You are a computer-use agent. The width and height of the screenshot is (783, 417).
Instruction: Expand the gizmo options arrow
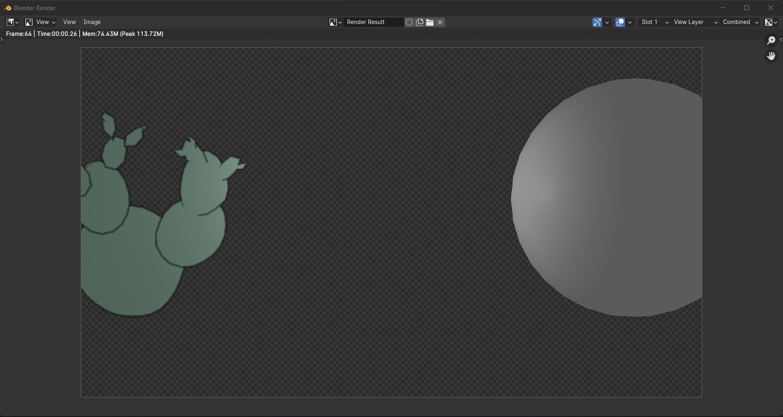point(607,22)
